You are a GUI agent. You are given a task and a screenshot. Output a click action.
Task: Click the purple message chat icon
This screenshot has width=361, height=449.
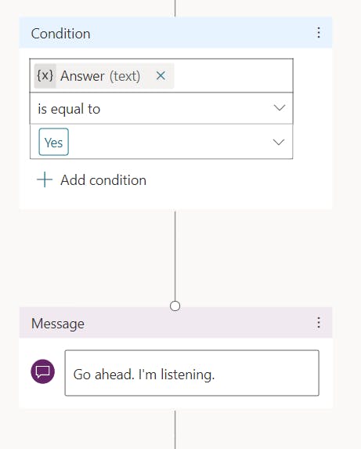tap(43, 371)
